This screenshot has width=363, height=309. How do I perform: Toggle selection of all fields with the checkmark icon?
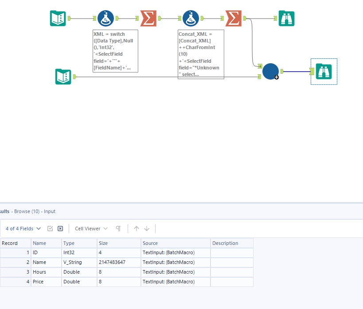[x=50, y=229]
